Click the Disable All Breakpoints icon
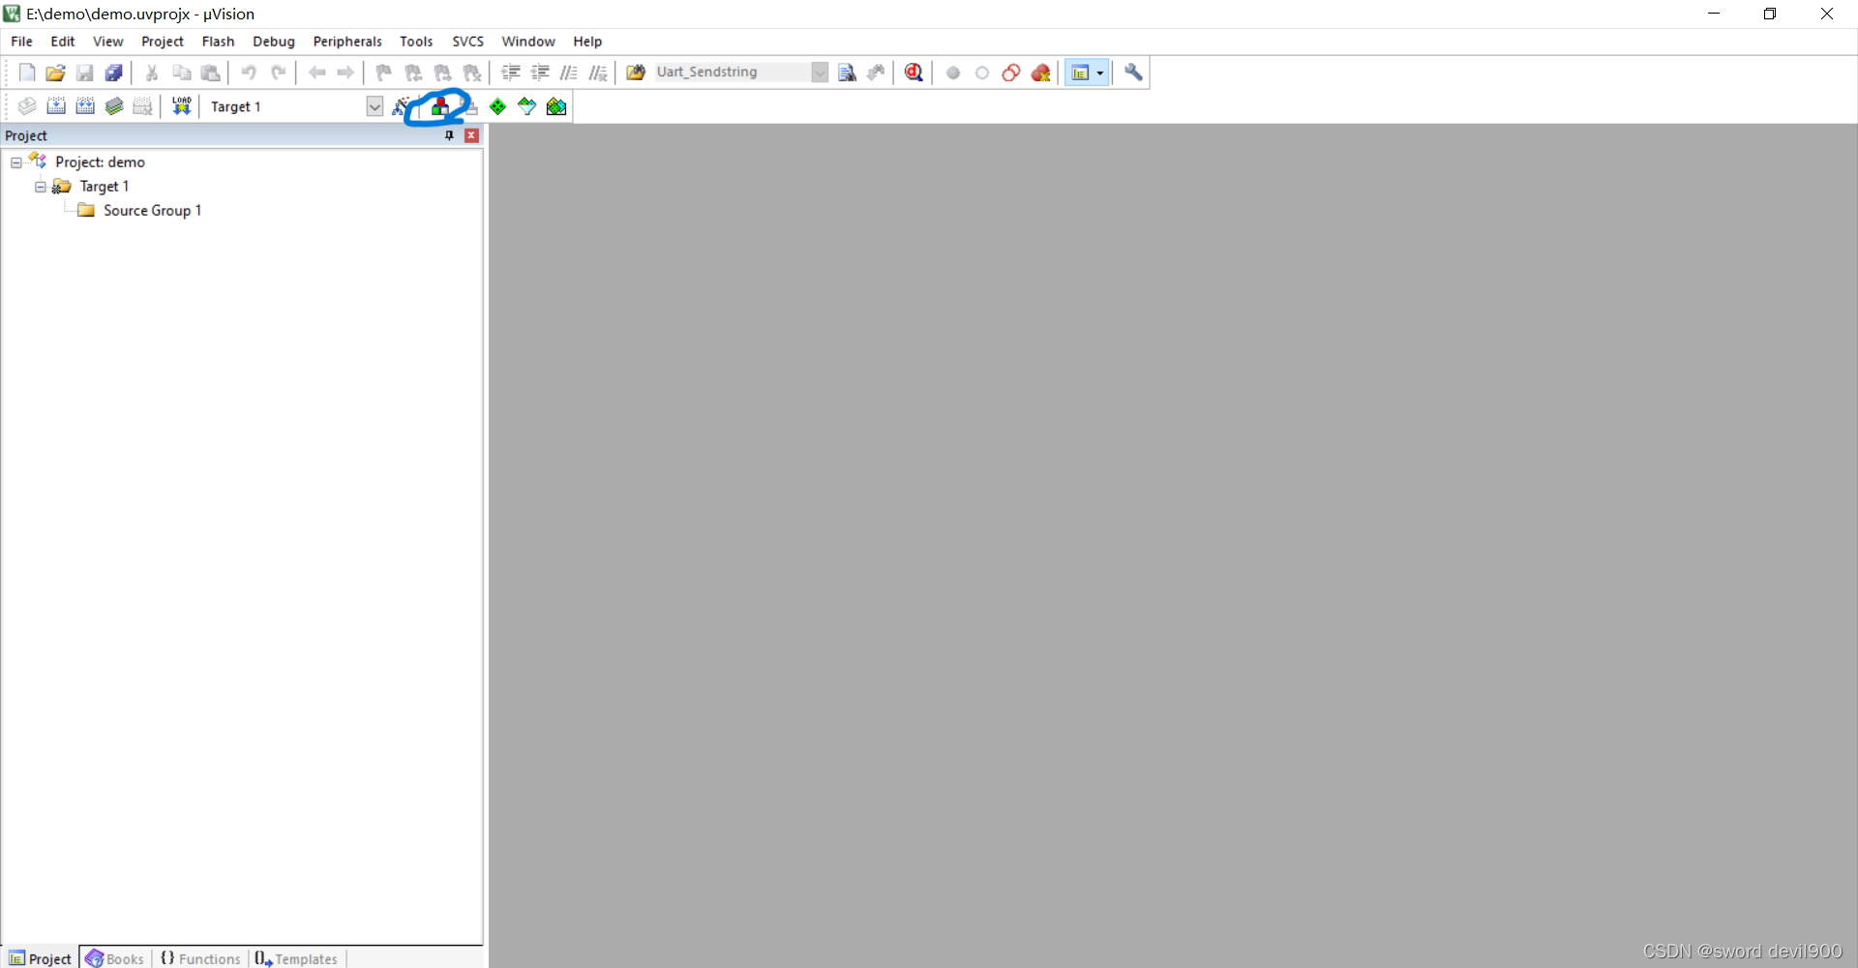The height and width of the screenshot is (968, 1858). click(1011, 73)
